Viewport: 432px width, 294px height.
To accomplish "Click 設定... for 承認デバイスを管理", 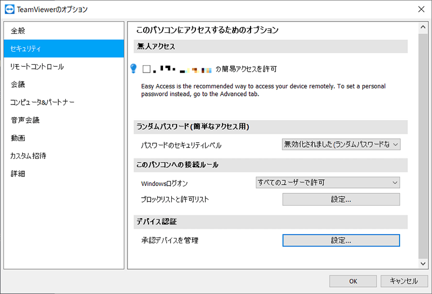I will (x=341, y=240).
